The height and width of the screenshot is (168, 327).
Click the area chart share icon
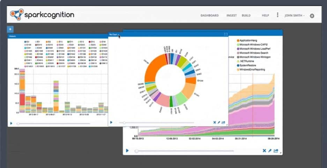coord(276,151)
